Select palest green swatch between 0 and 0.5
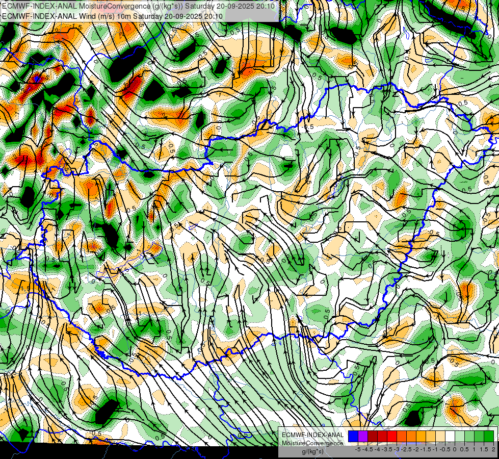This screenshot has height=459, width=499. pyautogui.click(x=460, y=437)
